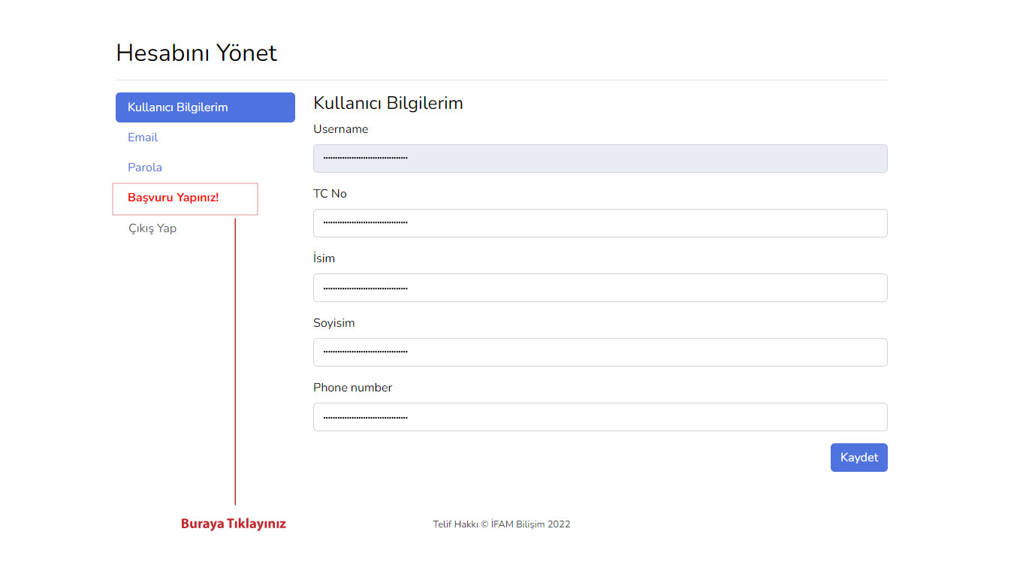Click the Telif Hakkı footer text
This screenshot has width=1026, height=577.
tap(502, 524)
